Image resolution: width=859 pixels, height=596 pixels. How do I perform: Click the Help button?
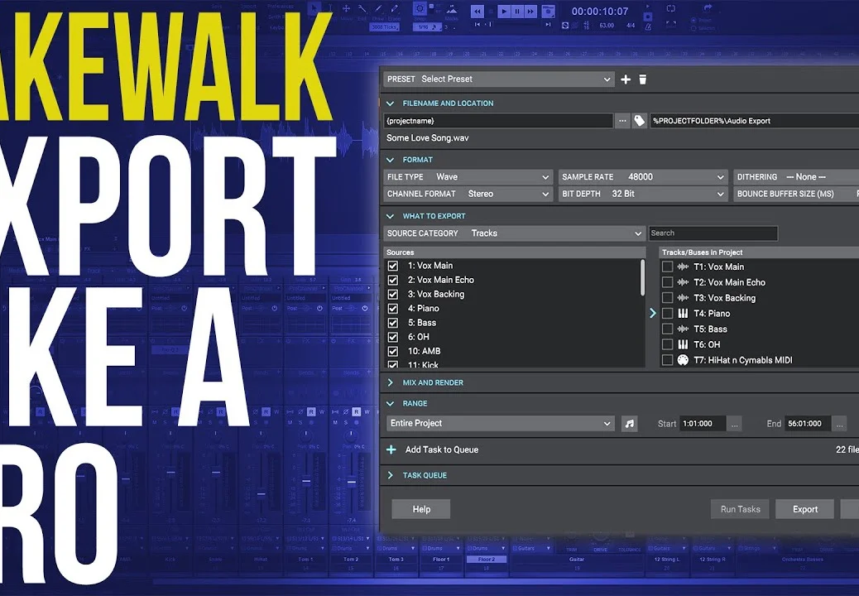click(420, 509)
